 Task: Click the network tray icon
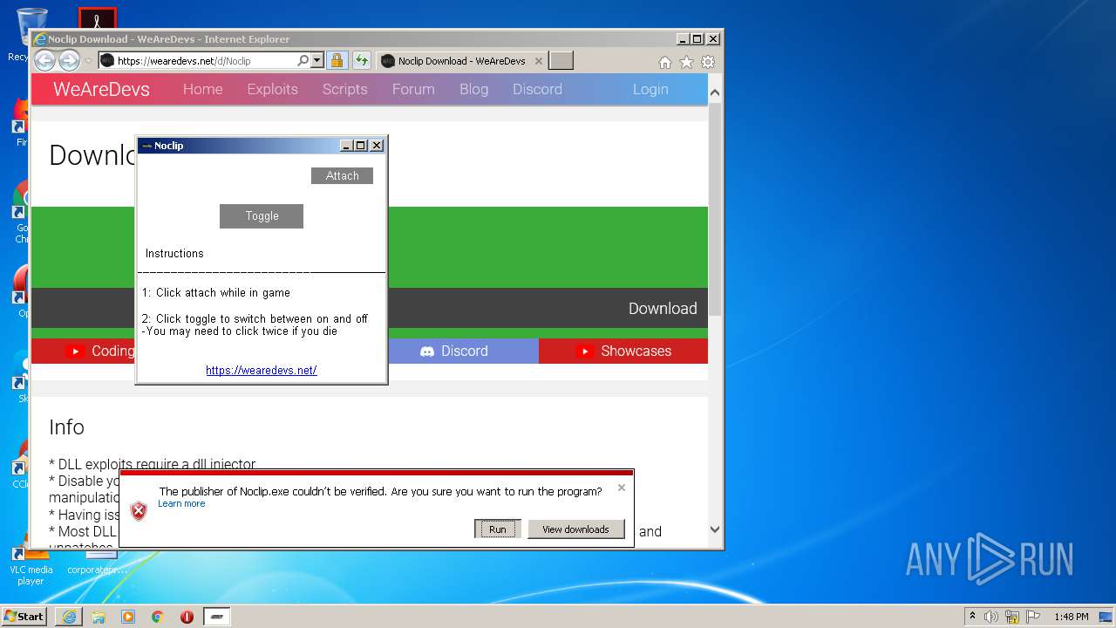[1012, 617]
